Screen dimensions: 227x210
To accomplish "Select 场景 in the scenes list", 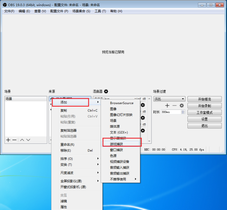I will click(x=26, y=99).
